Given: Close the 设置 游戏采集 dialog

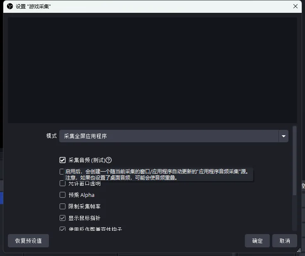Looking at the screenshot, I should (x=295, y=6).
